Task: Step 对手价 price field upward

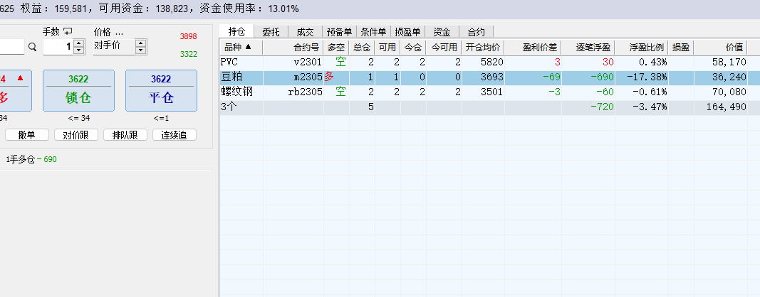Action: tap(140, 43)
